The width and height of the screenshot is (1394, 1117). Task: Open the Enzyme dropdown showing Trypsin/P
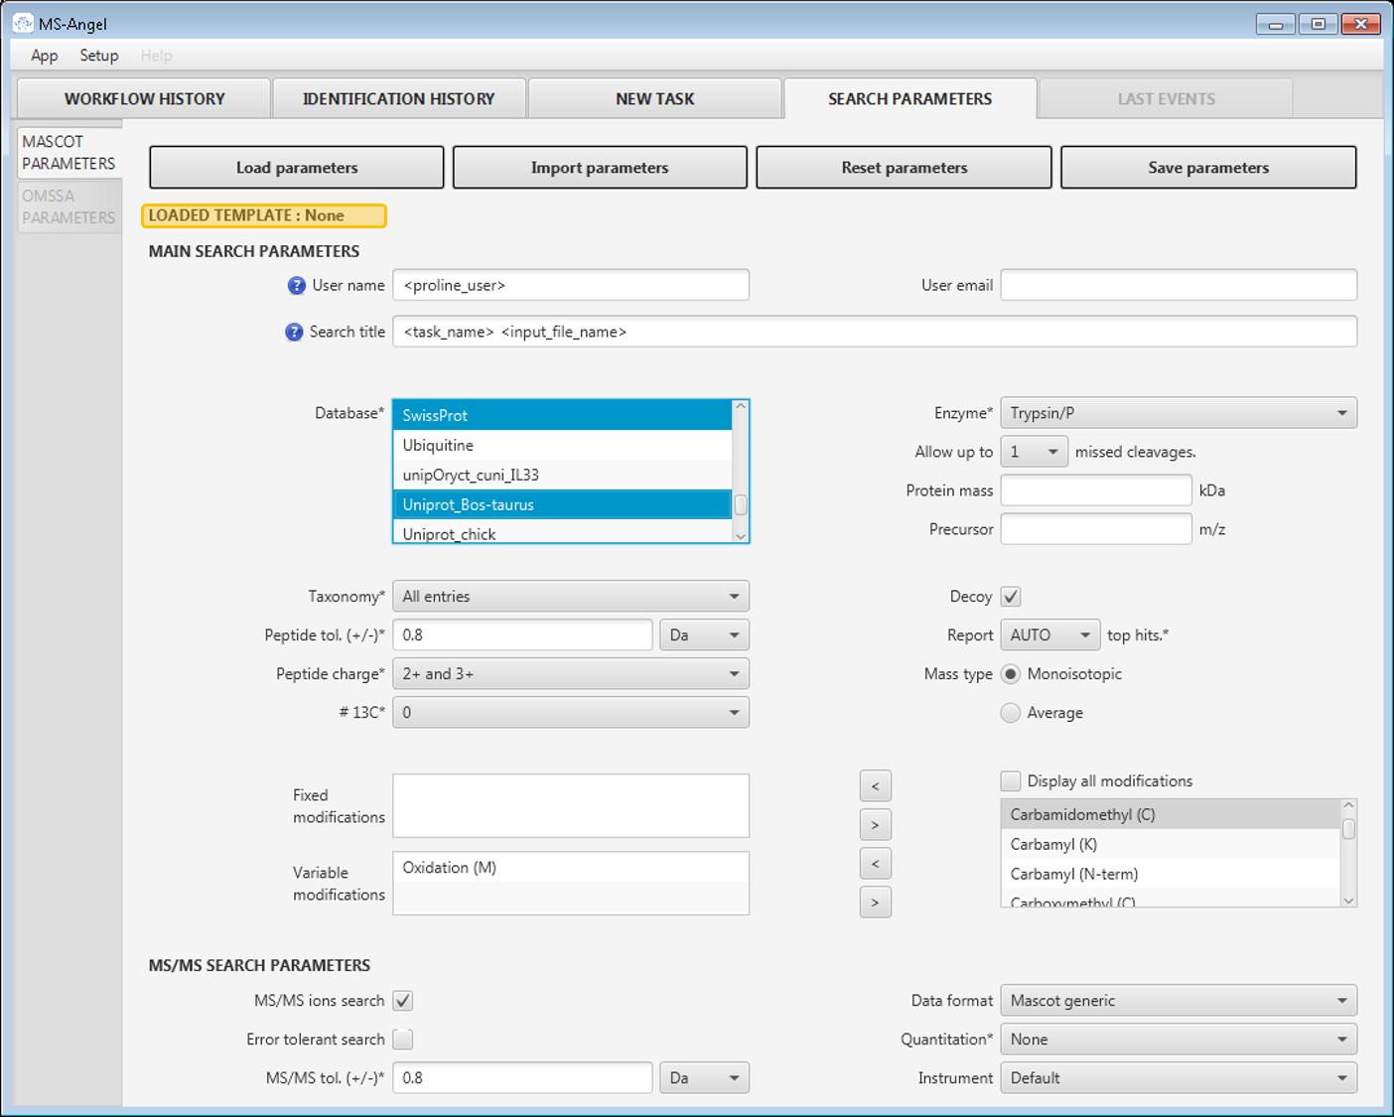coord(1178,413)
